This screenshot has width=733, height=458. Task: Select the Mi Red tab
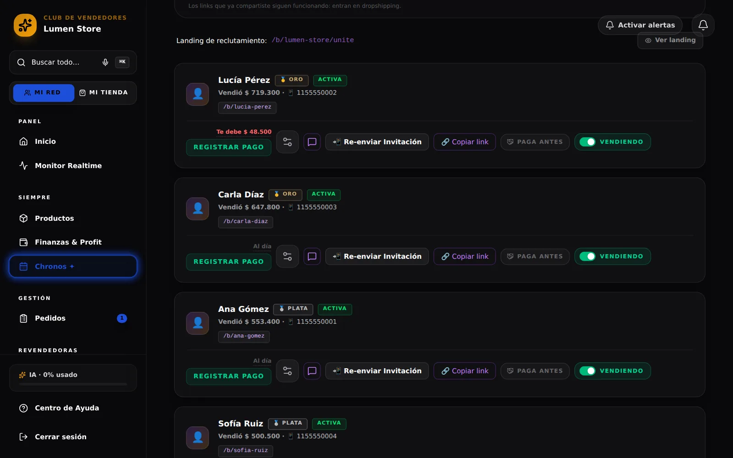click(x=44, y=93)
